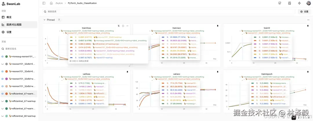Open the GitHub icon link
Screen dimensions: 313x121
[x=280, y=3]
